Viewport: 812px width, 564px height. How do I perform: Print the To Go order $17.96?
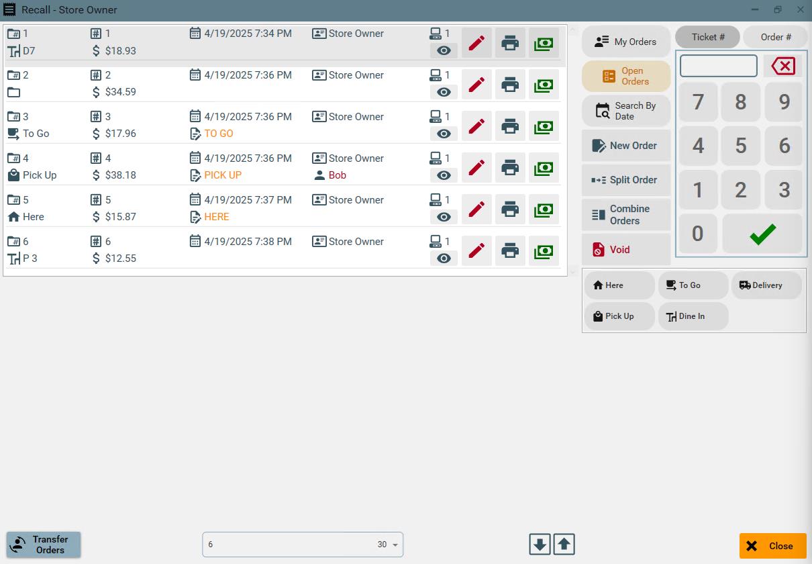(x=510, y=126)
